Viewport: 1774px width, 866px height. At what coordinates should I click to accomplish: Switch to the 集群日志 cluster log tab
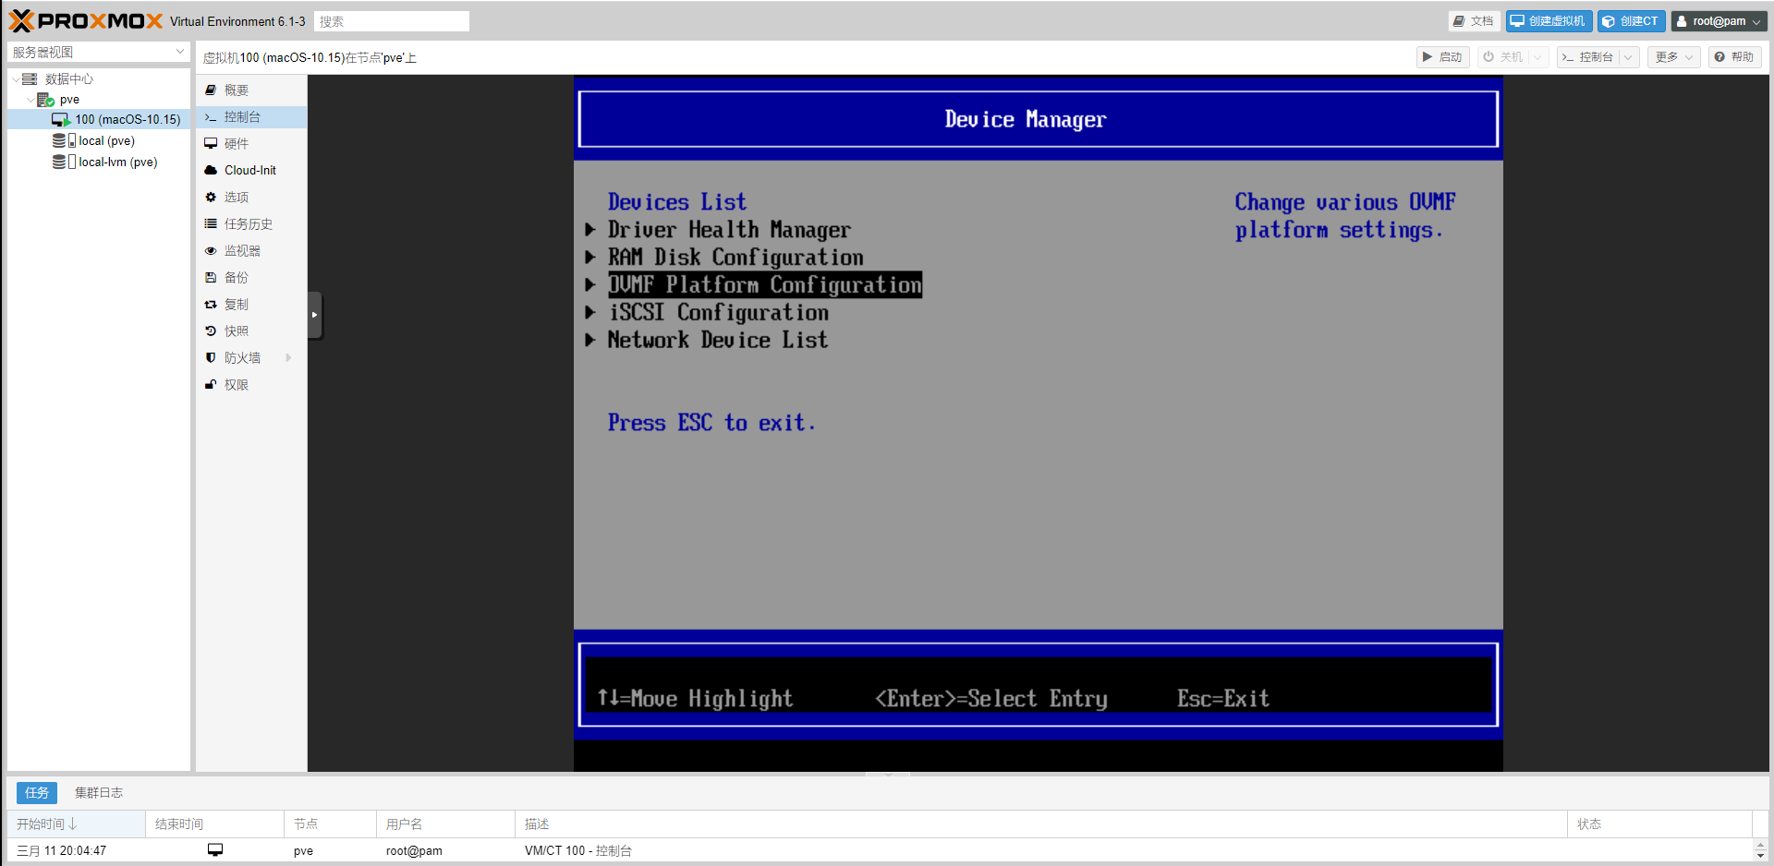[99, 793]
